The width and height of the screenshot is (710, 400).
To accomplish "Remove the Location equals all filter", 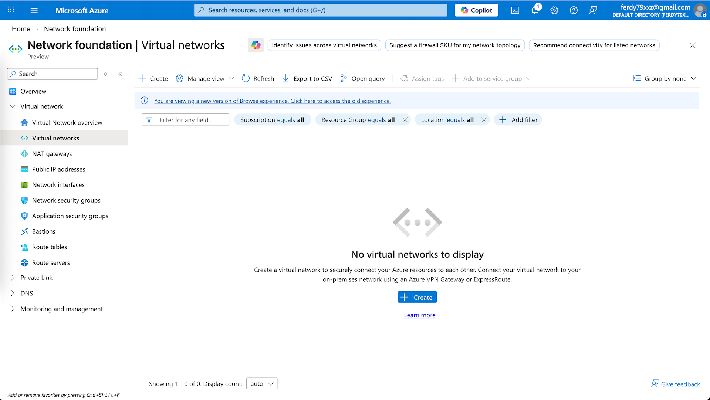I will point(484,120).
